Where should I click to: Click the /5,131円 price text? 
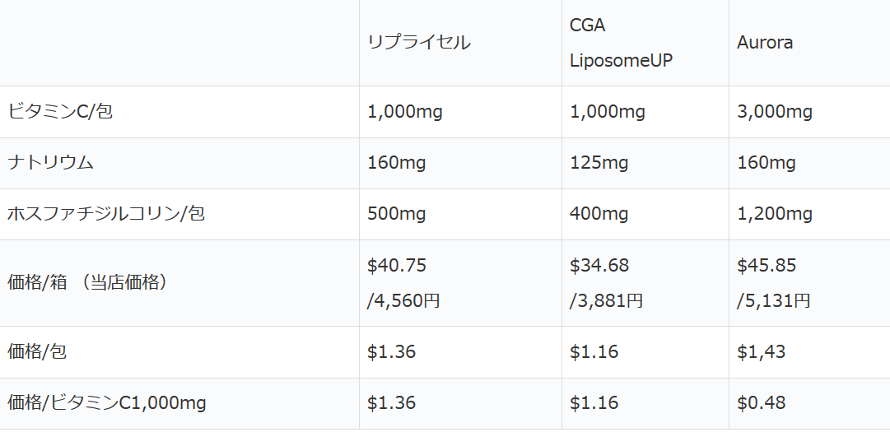[774, 300]
